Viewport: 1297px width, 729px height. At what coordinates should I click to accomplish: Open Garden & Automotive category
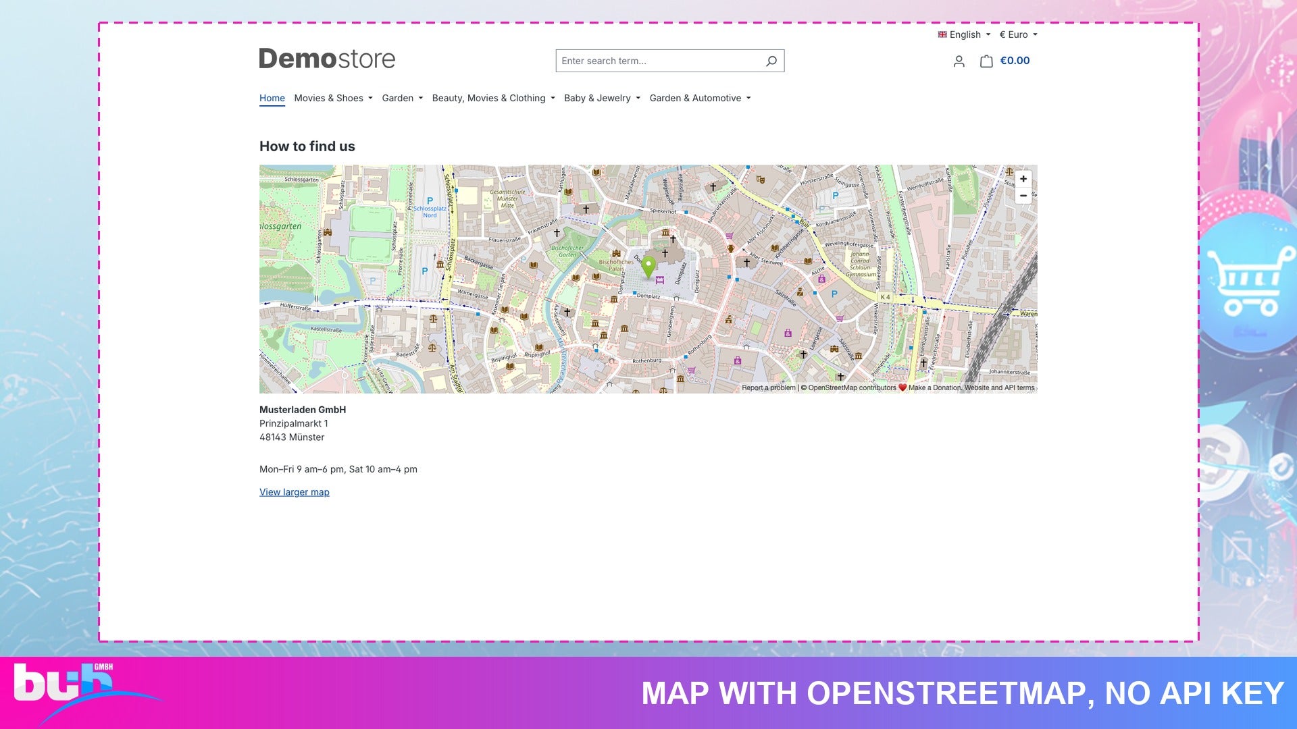click(x=700, y=98)
